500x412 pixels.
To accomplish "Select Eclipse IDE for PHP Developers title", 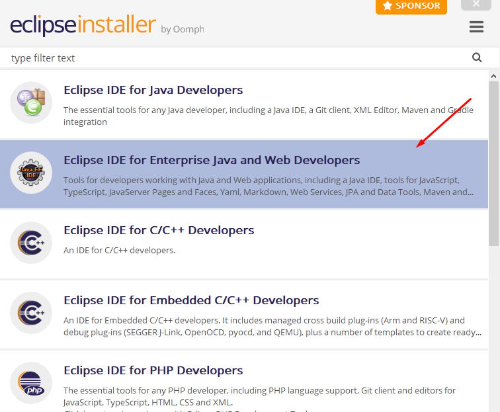I will (x=153, y=370).
